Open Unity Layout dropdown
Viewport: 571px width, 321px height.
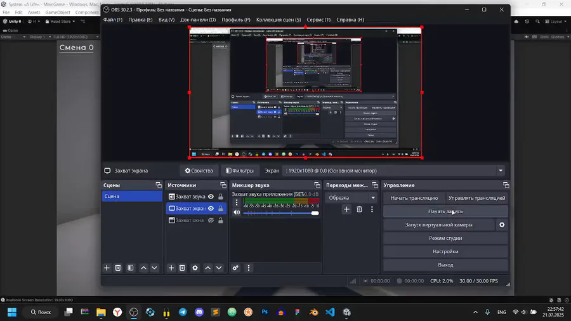(556, 22)
